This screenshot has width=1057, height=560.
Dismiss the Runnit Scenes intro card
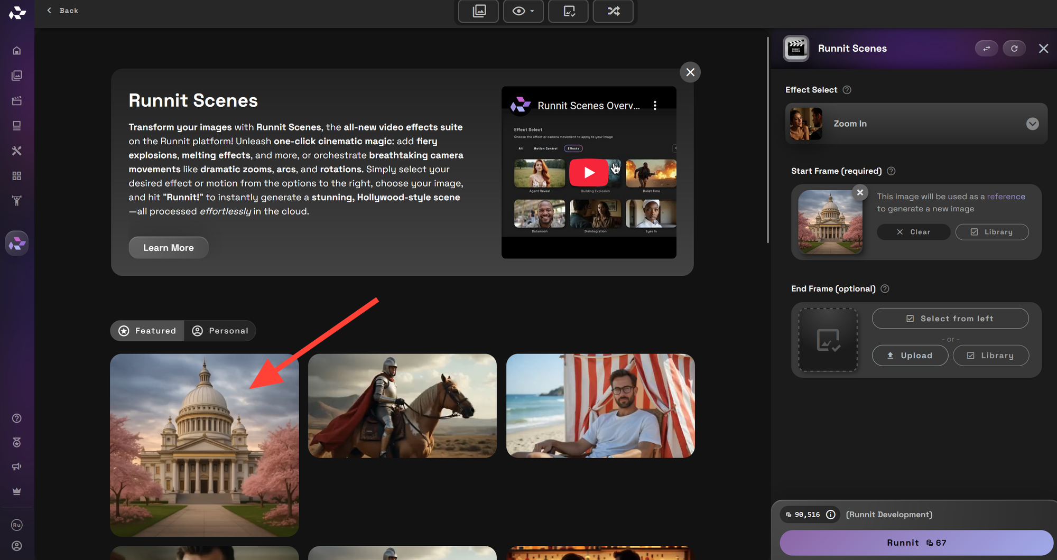tap(690, 72)
